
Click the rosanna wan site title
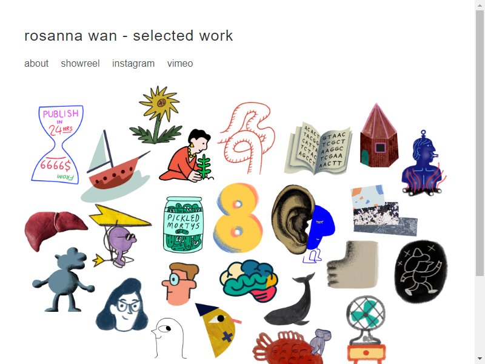129,36
